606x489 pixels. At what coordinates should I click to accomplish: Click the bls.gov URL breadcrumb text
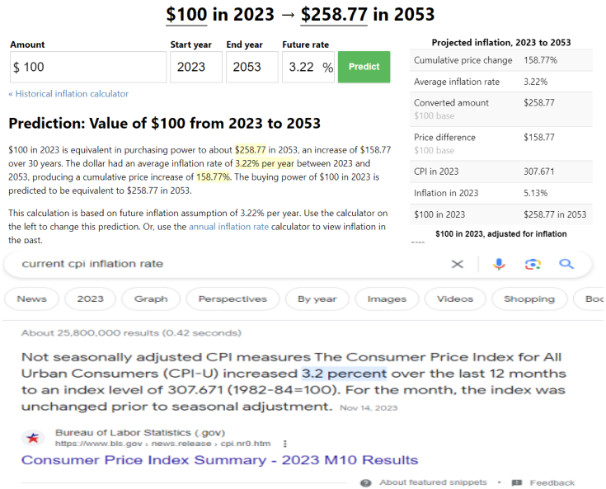click(x=162, y=444)
